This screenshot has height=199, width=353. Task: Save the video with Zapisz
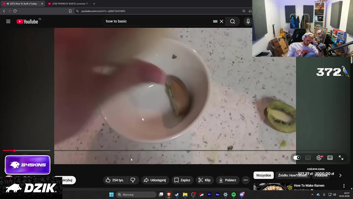click(182, 180)
